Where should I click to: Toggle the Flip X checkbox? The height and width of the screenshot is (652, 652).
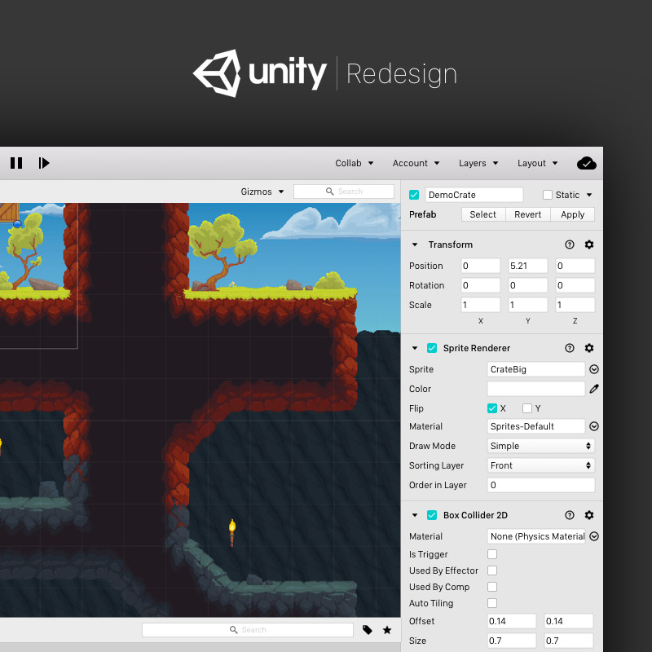492,408
